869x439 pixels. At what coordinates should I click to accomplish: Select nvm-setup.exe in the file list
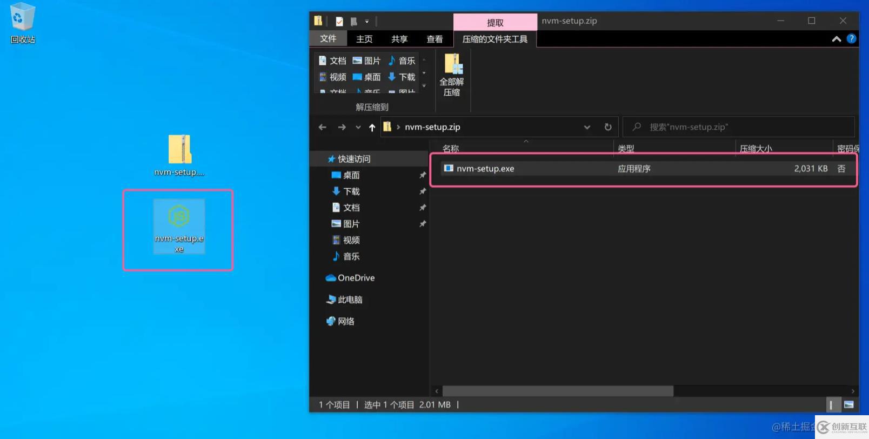pos(485,169)
